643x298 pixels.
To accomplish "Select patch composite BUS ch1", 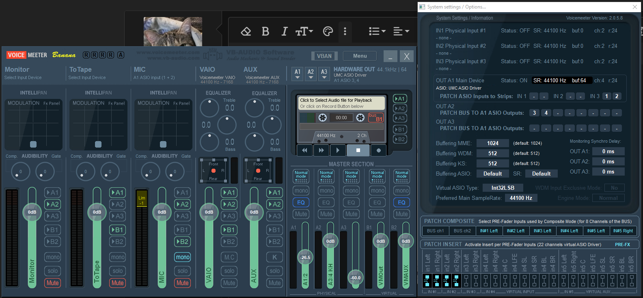I will point(435,231).
